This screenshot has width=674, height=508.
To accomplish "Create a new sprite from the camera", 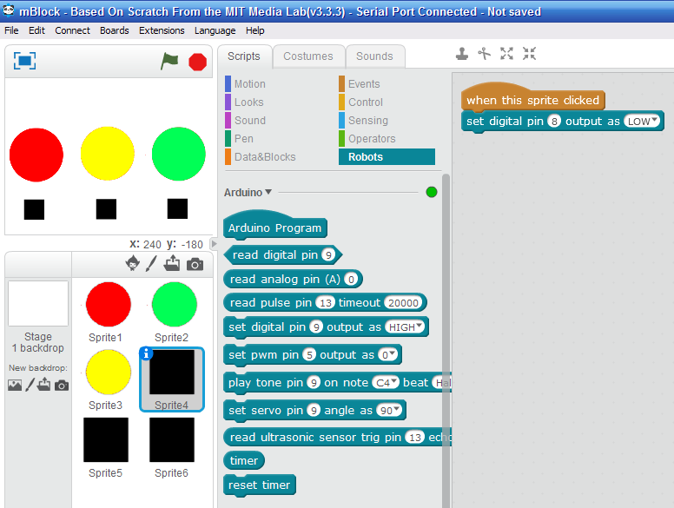I will point(195,264).
